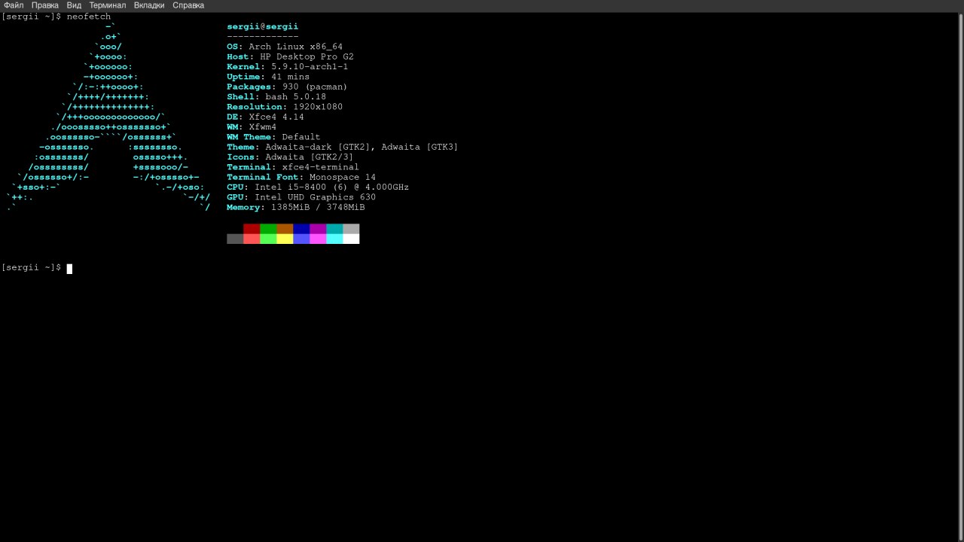
Task: Click the bright cyan color block
Action: [334, 239]
